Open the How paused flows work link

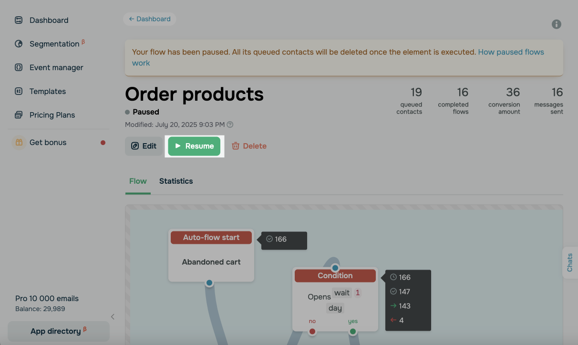pos(510,52)
